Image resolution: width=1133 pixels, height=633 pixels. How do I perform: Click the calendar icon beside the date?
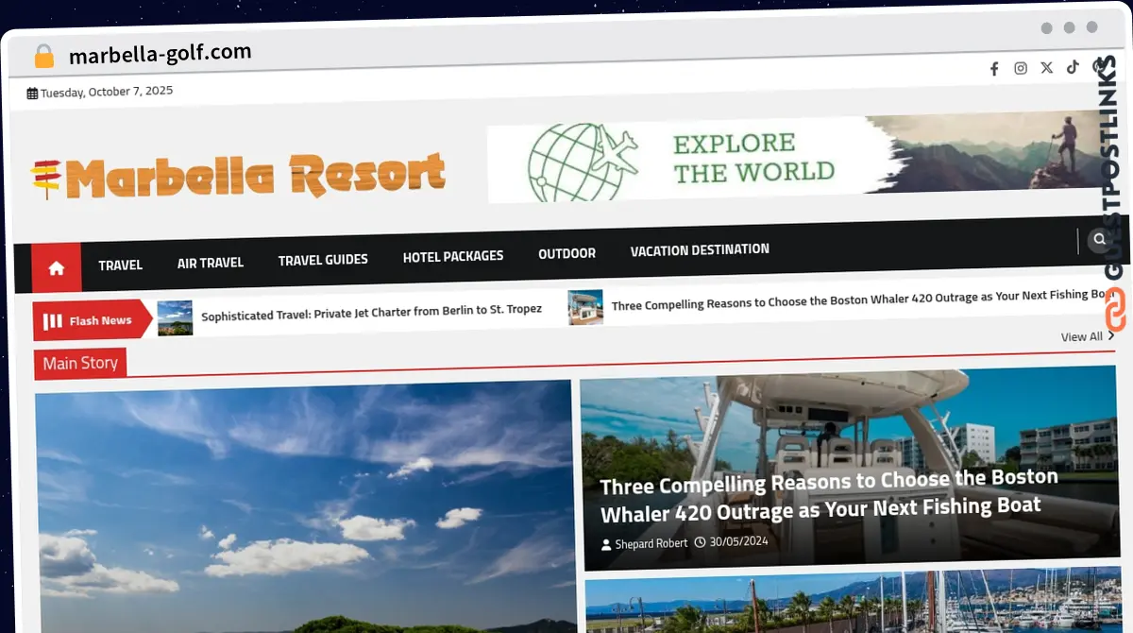point(32,94)
